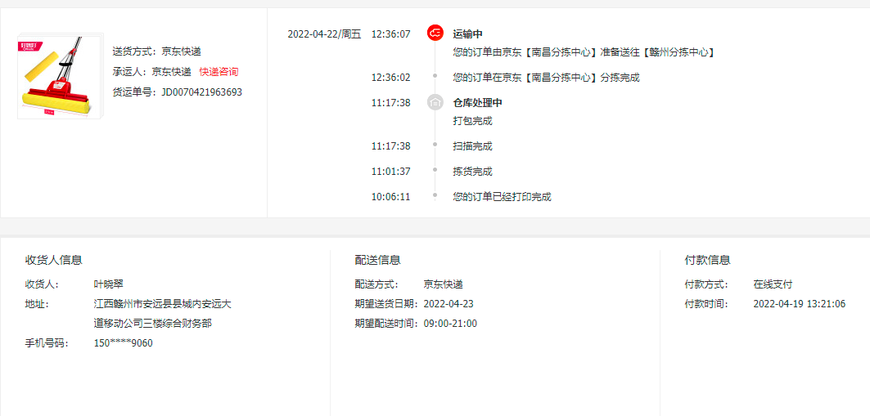Click address line 道移动公司三楼综合财务部
Screen dimensions: 870x416
[152, 324]
